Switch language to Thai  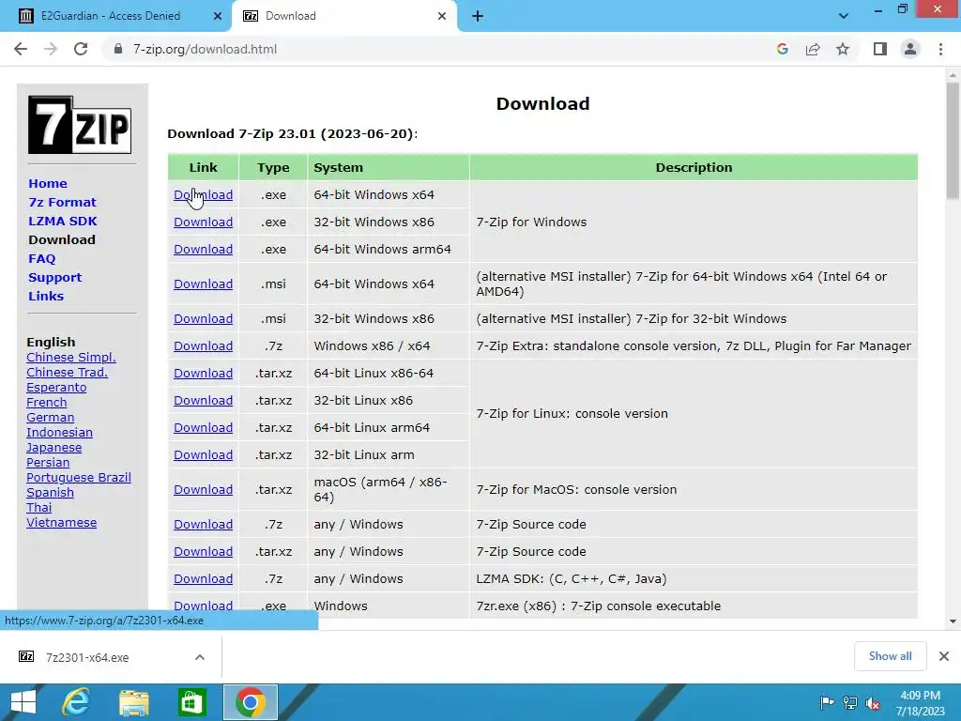pyautogui.click(x=39, y=508)
